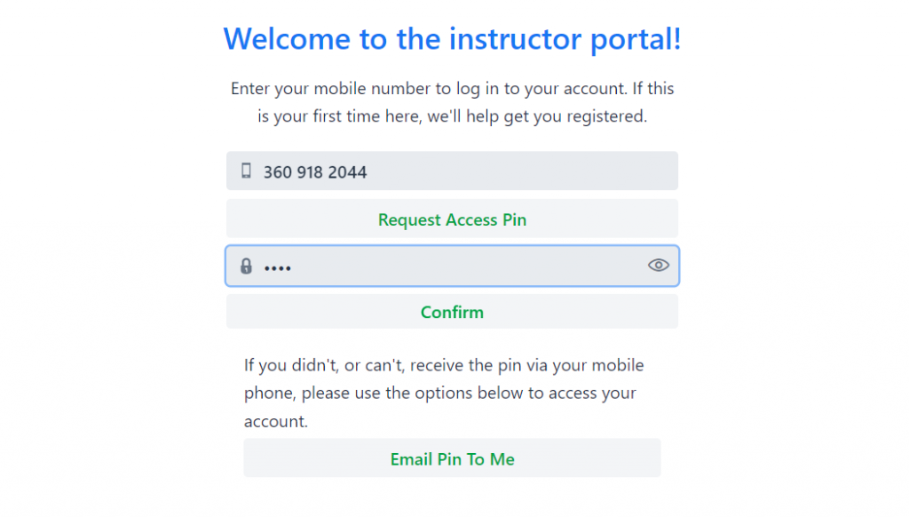
Task: Click "phone, please use the options below" text line
Action: (440, 393)
